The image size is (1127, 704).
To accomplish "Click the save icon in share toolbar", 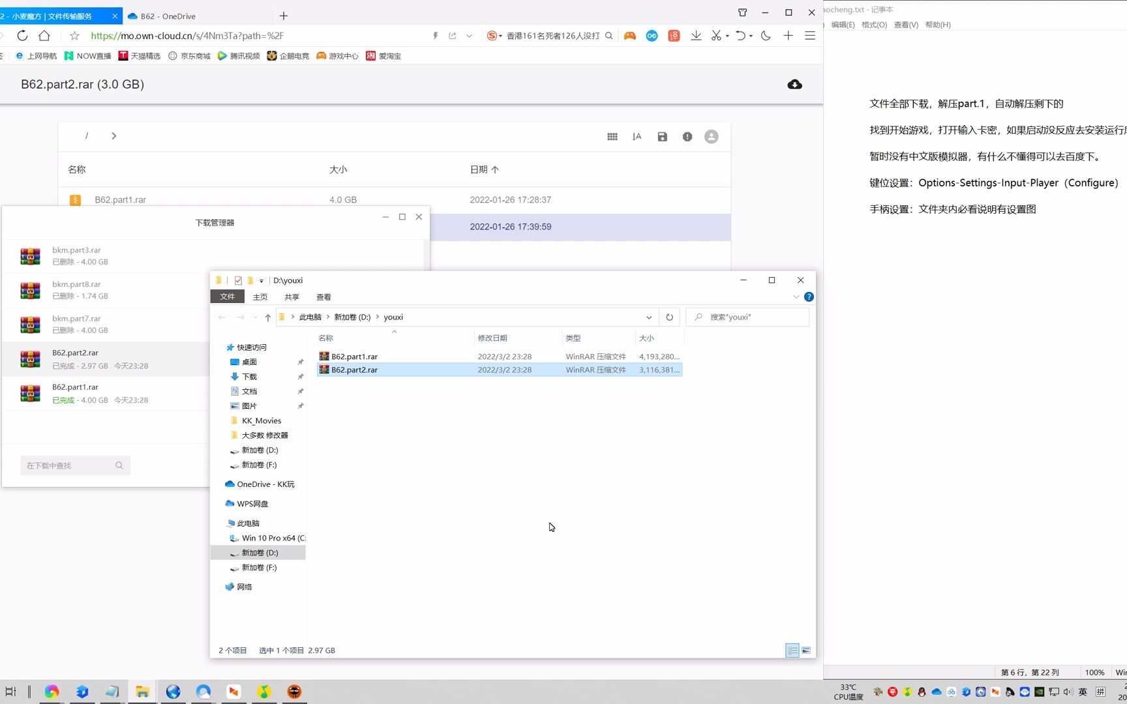I will (662, 137).
